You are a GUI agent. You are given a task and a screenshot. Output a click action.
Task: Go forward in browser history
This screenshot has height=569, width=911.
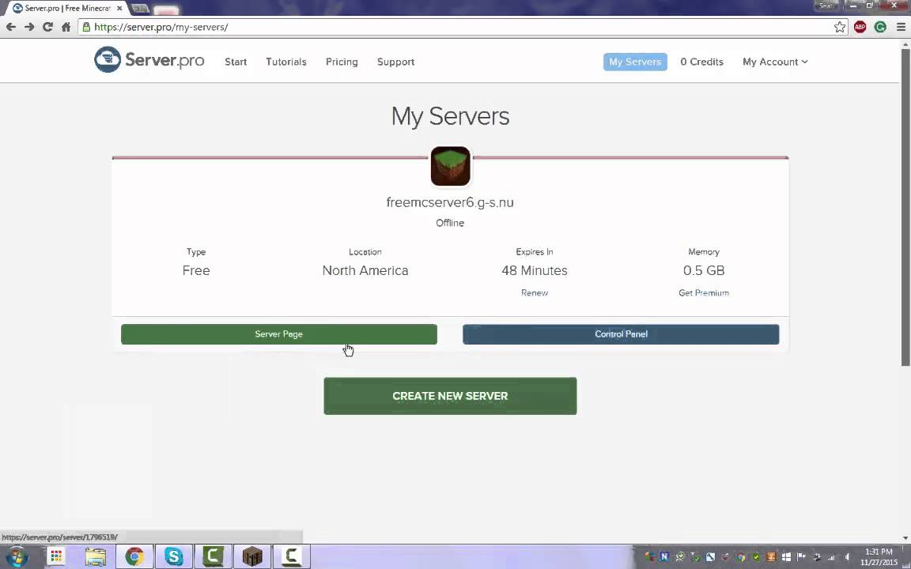tap(29, 27)
